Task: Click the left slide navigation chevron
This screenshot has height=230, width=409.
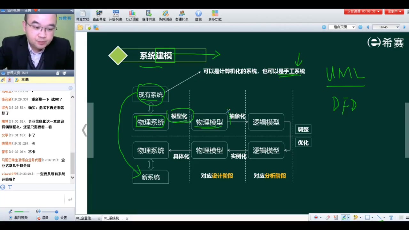Action: 84,130
